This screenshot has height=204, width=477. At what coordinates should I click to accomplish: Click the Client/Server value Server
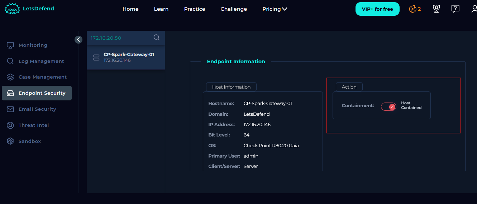tap(251, 166)
